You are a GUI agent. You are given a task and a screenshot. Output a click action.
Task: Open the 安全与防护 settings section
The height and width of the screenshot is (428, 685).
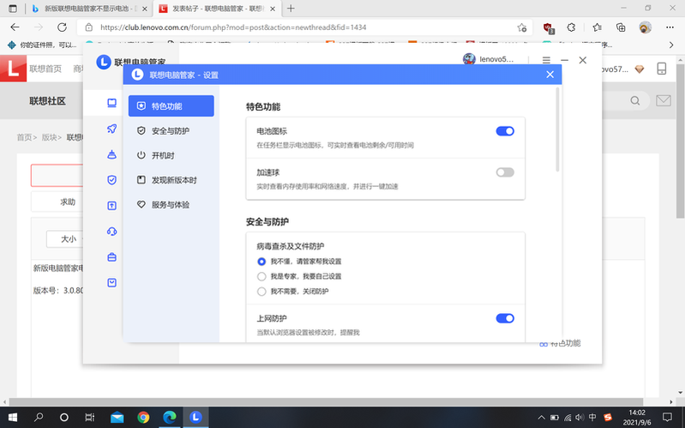click(169, 131)
